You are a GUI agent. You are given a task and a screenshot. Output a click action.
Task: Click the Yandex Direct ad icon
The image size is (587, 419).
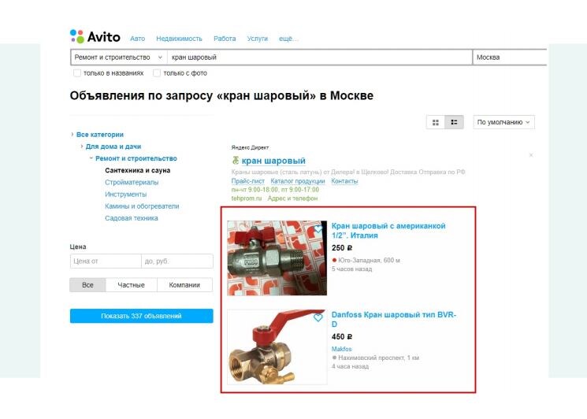coord(235,161)
